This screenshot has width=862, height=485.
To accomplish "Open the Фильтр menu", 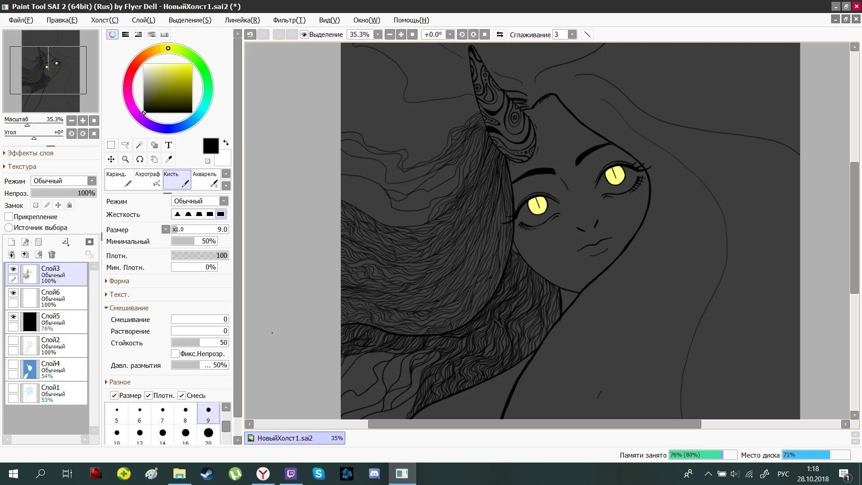I will (289, 20).
